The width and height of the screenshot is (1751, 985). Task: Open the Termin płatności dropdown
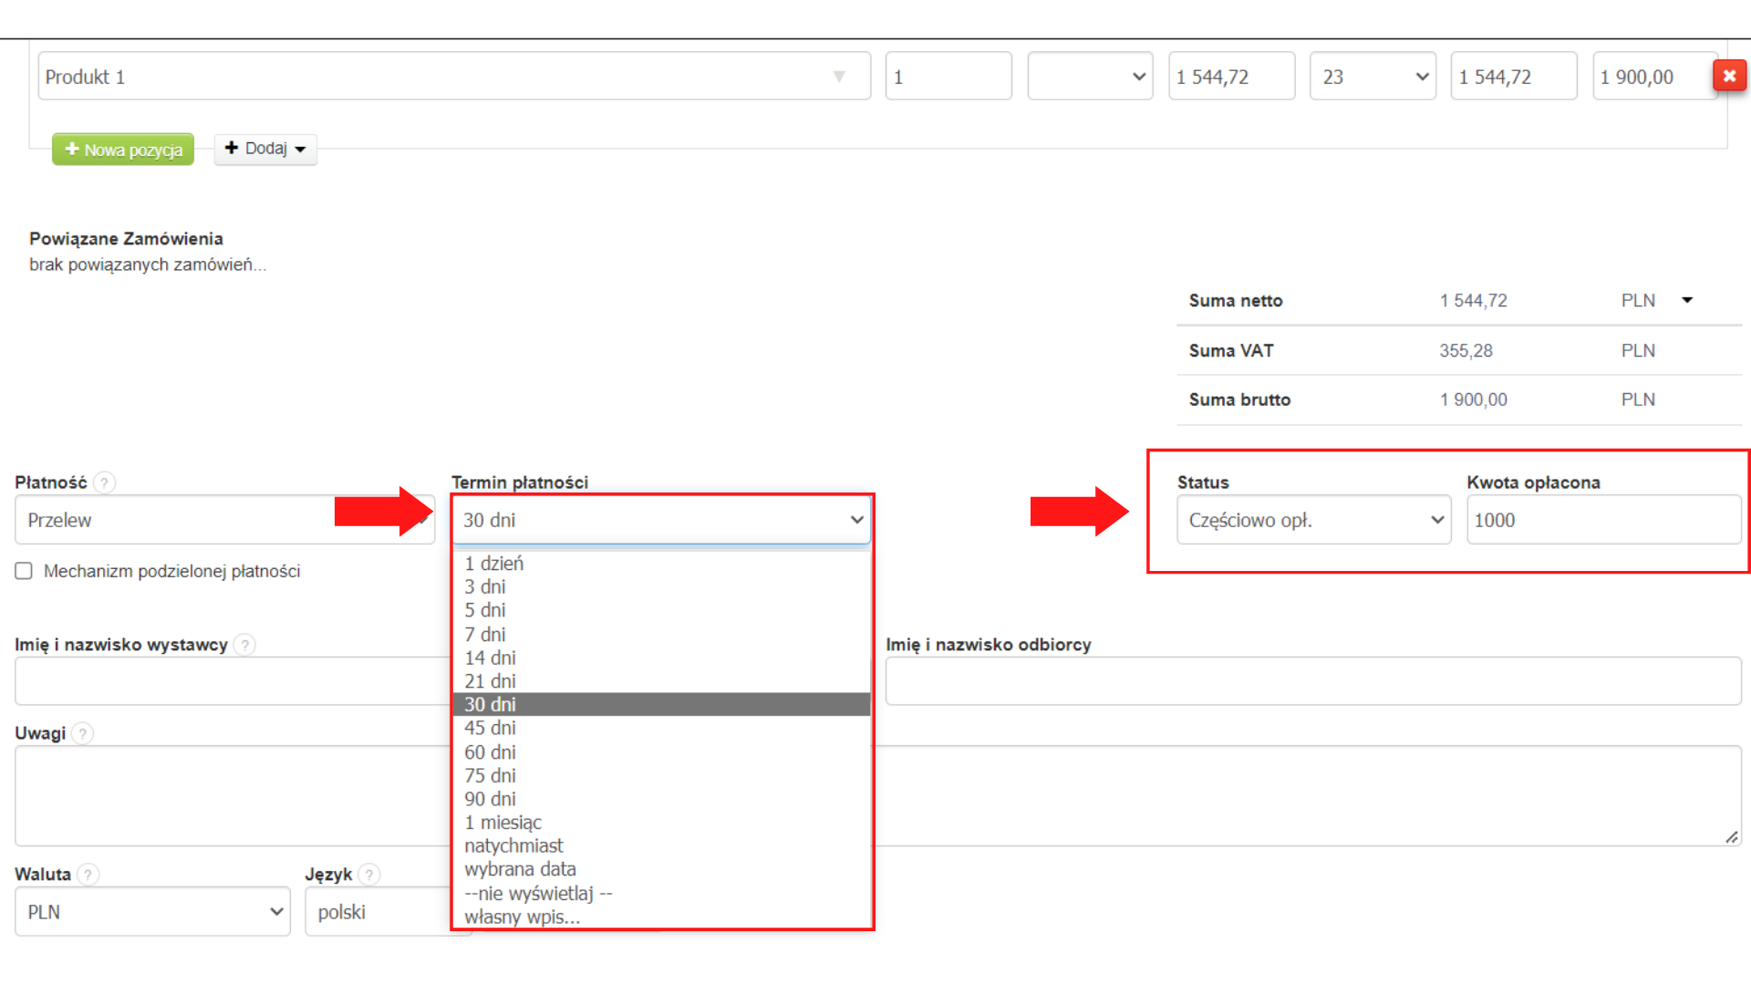662,520
